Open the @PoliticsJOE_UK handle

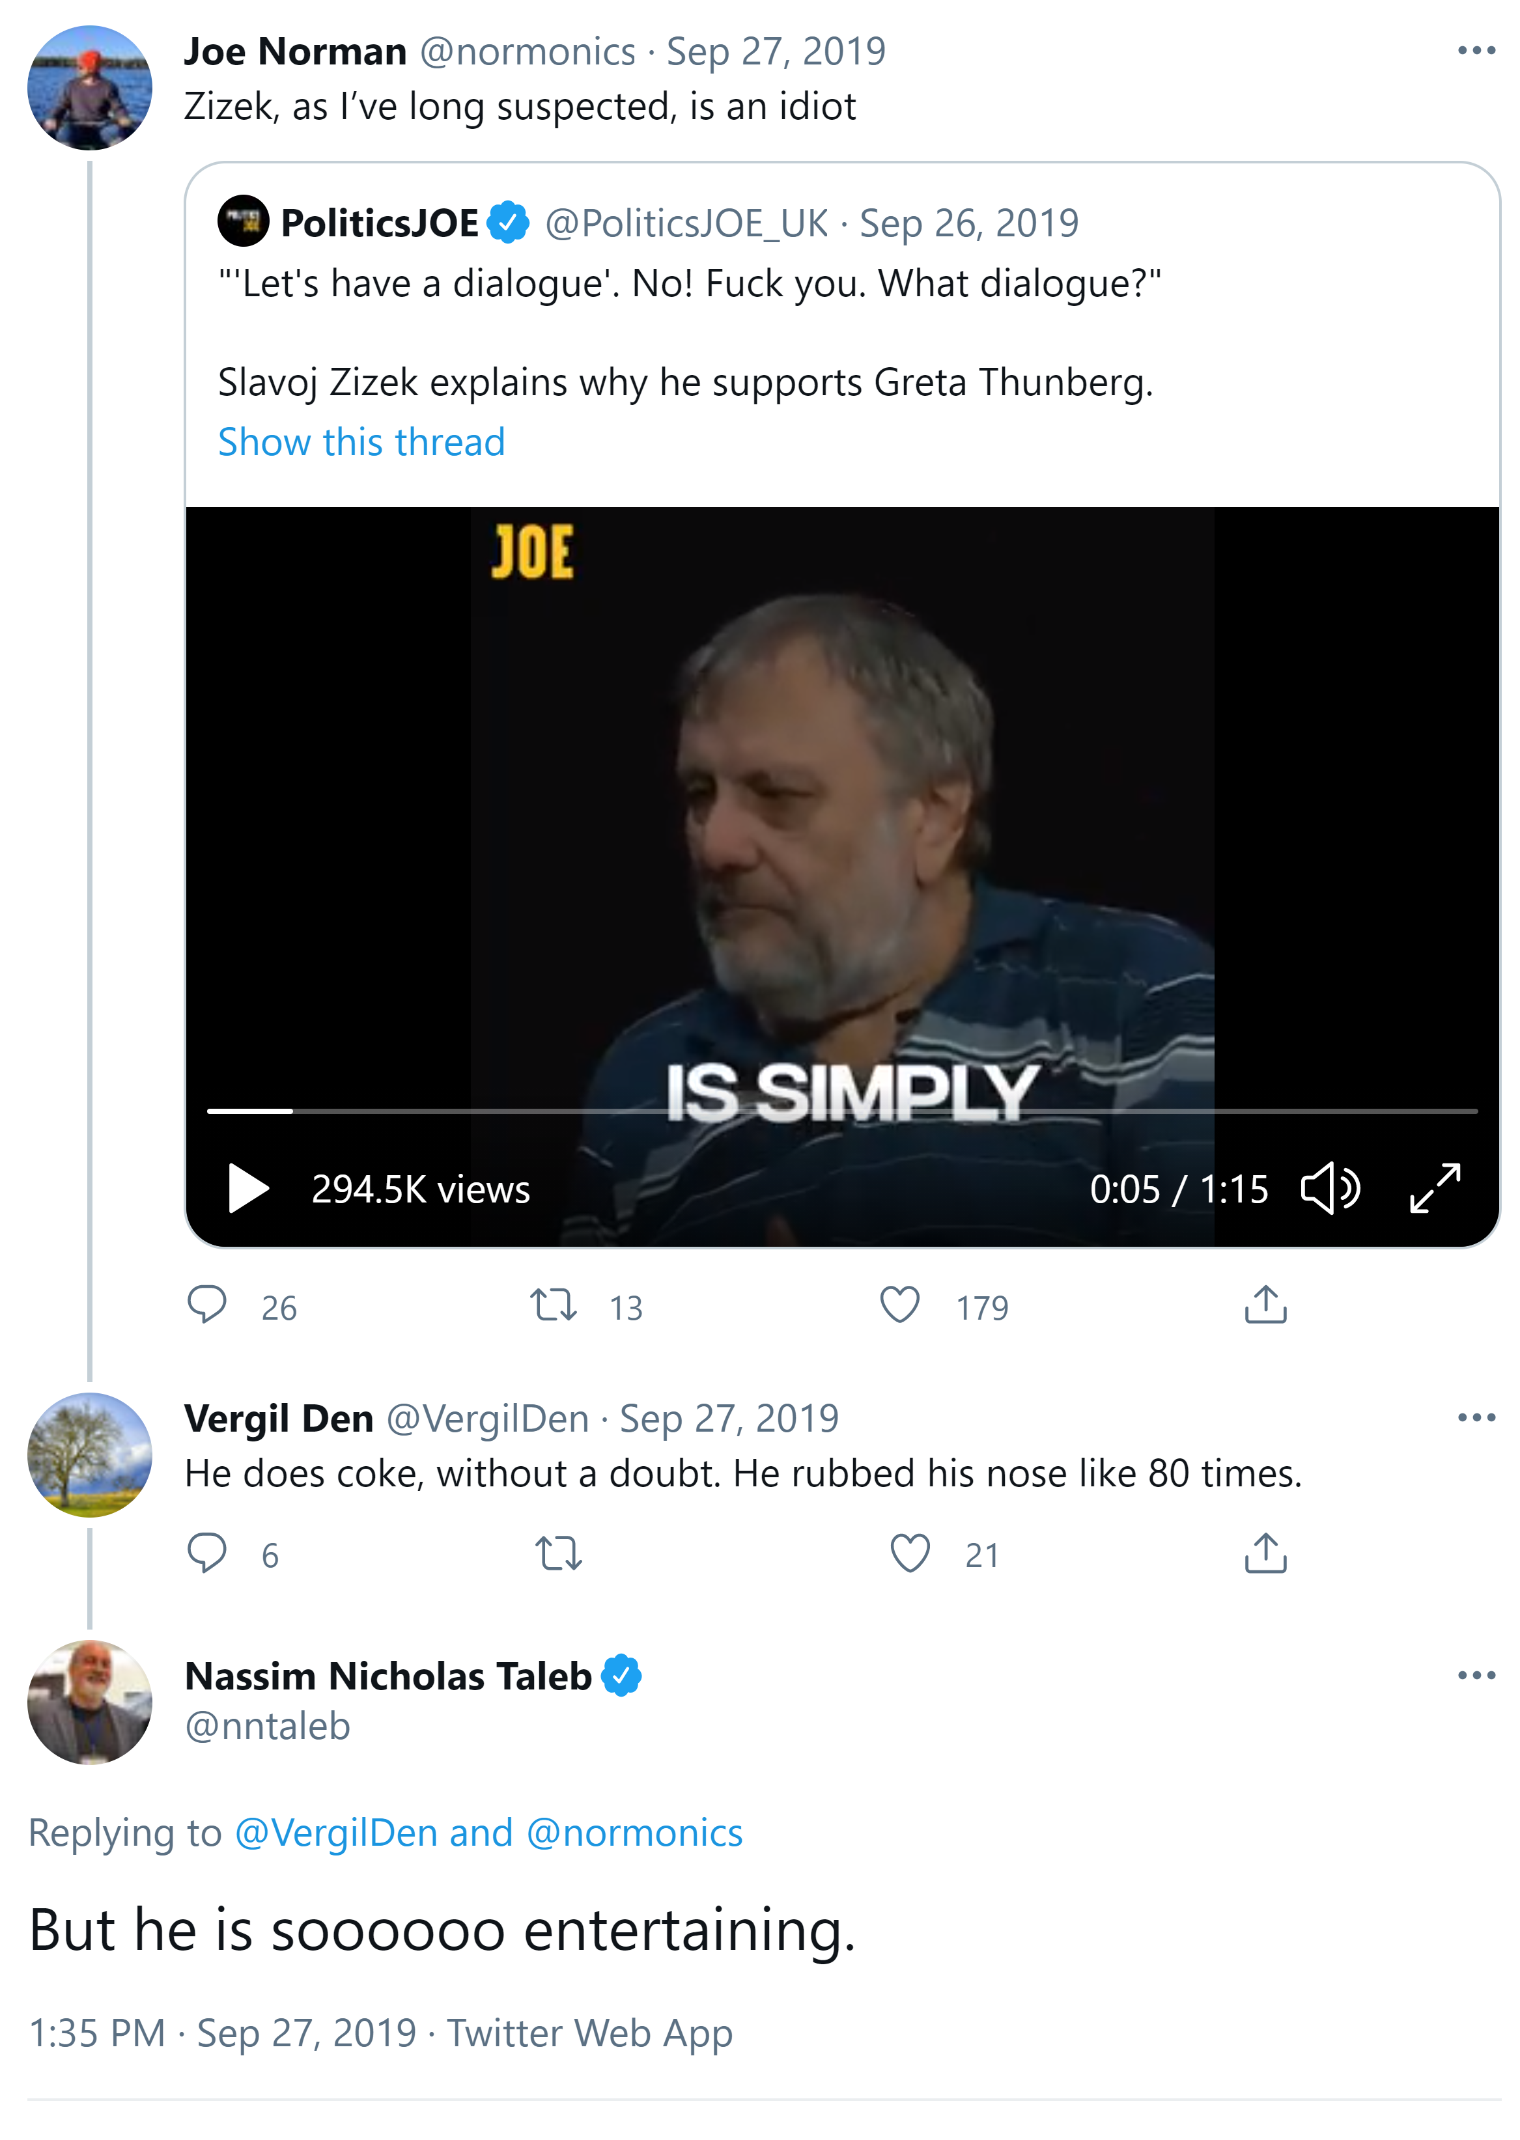click(x=686, y=224)
